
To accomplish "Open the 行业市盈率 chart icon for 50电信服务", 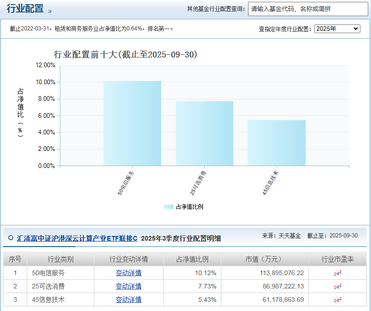I will click(x=337, y=273).
